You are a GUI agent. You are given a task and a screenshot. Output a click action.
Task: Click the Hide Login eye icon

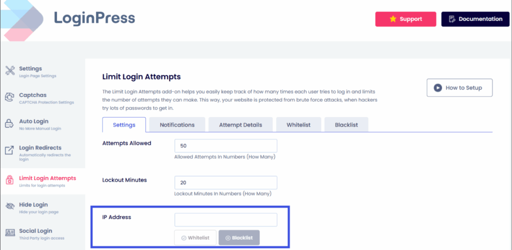click(x=10, y=206)
